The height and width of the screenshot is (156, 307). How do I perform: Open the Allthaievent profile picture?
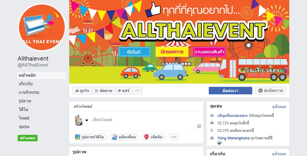click(x=42, y=27)
